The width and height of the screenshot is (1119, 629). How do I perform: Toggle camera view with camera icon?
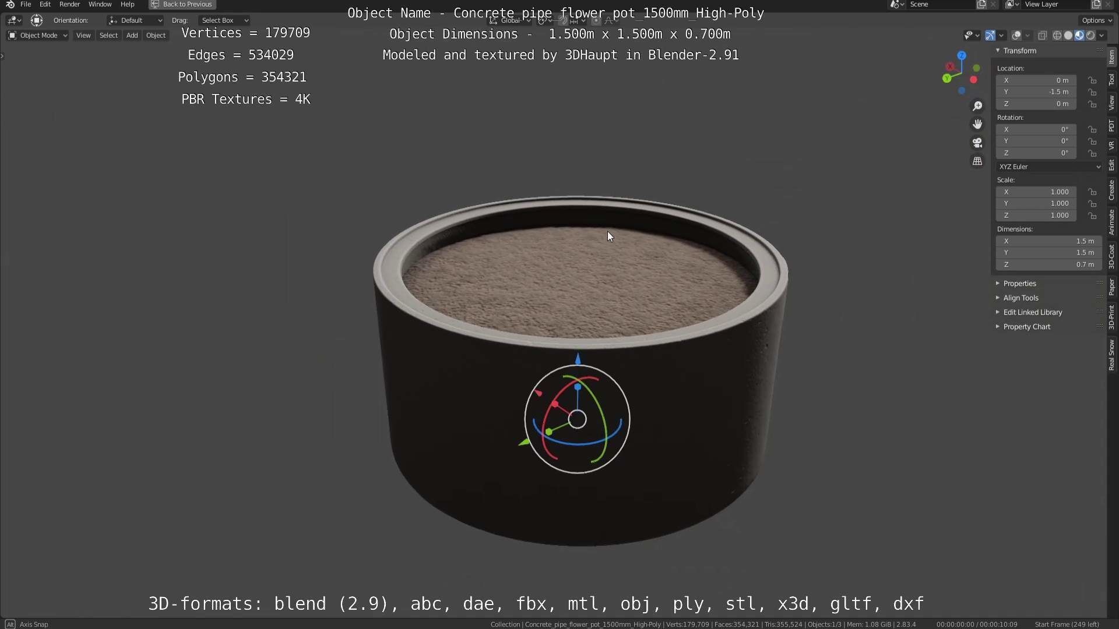977,143
